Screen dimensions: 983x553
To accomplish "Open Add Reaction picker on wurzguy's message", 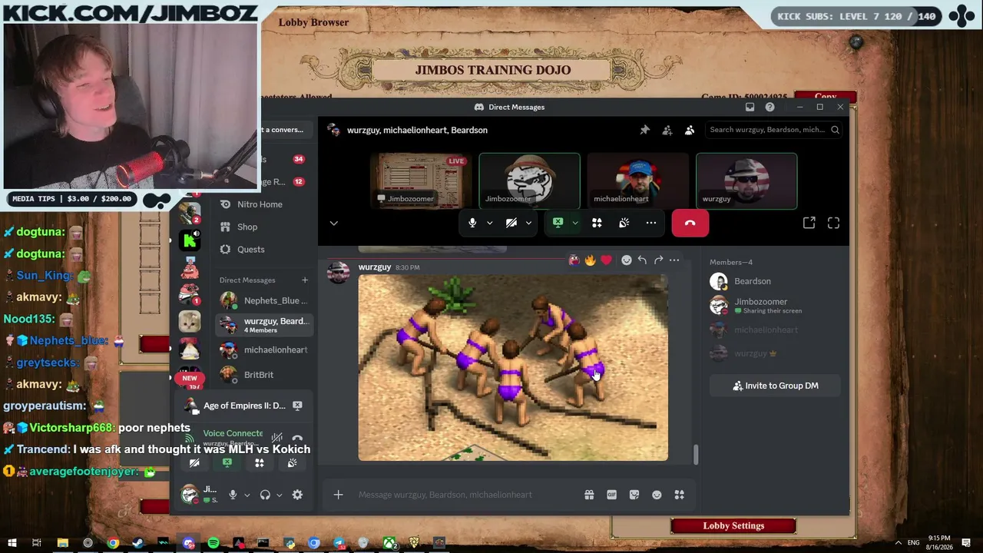I will pos(626,260).
